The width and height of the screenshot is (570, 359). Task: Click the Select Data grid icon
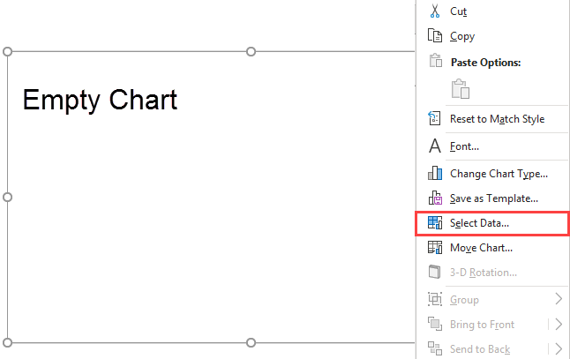(x=434, y=223)
